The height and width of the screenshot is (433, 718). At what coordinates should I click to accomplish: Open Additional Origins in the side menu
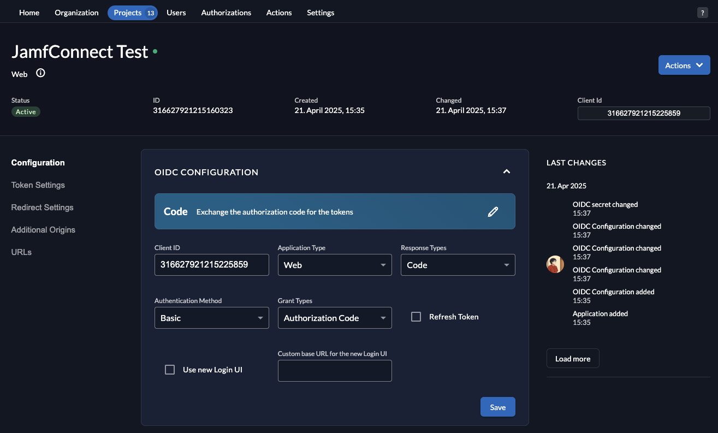[x=43, y=230]
